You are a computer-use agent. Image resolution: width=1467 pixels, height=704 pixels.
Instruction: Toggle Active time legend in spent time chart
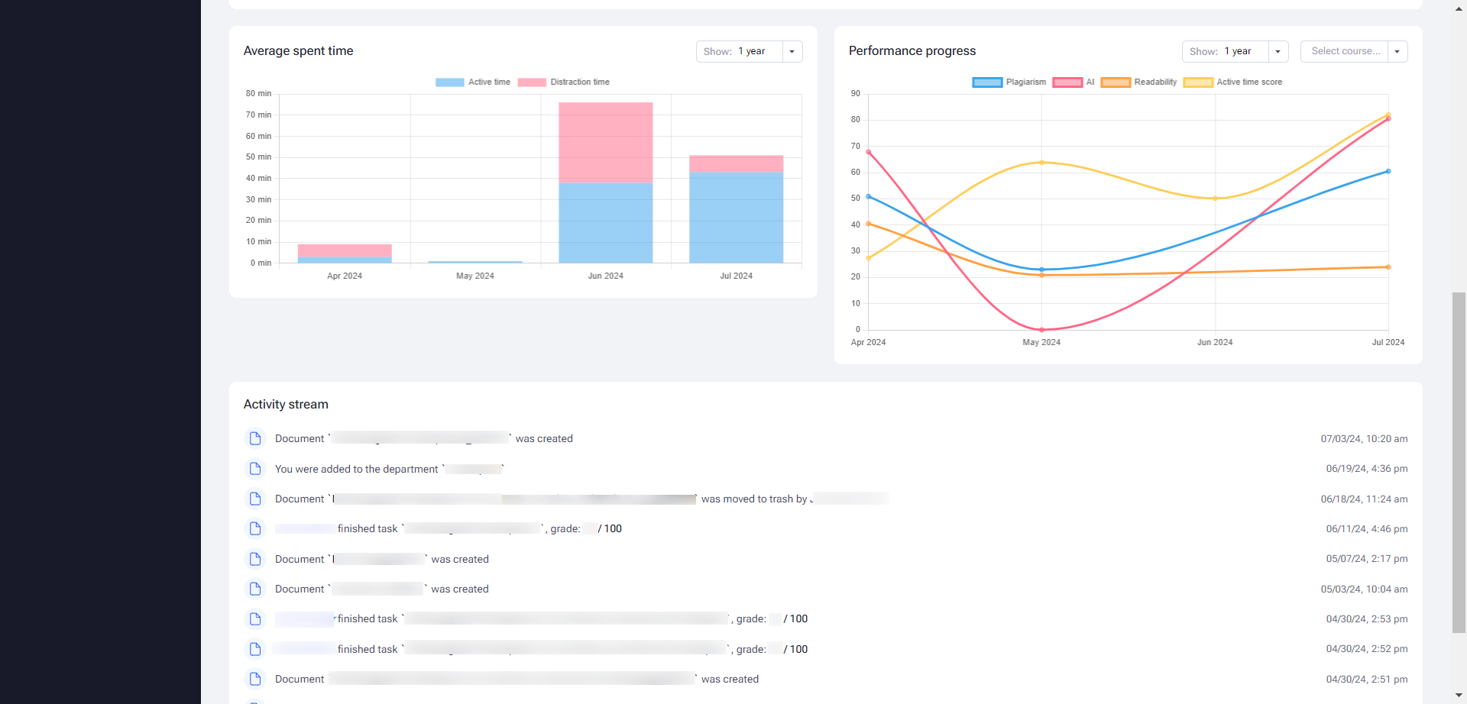(x=473, y=82)
